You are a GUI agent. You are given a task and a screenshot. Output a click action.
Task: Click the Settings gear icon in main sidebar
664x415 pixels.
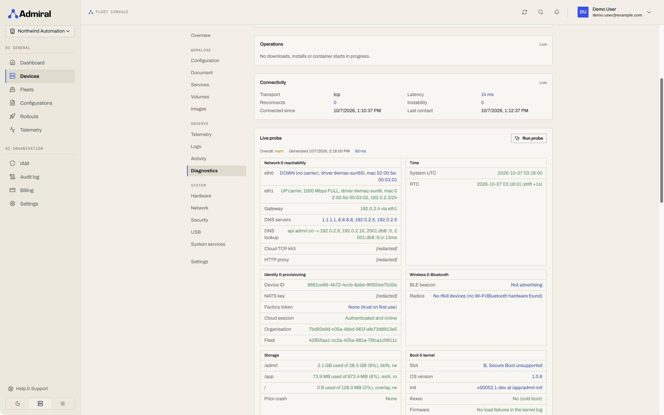pos(12,203)
